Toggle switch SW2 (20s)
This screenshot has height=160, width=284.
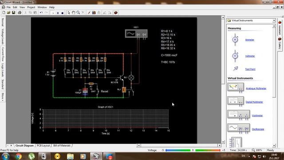[73, 72]
